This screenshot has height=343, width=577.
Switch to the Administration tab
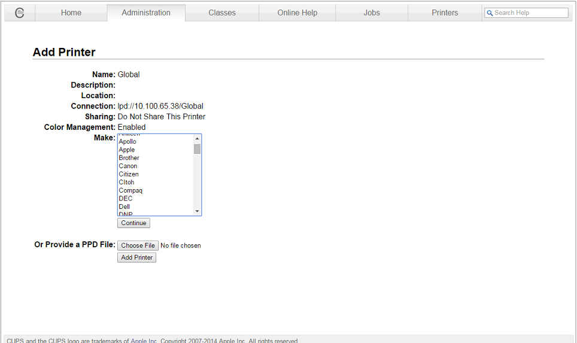(146, 13)
